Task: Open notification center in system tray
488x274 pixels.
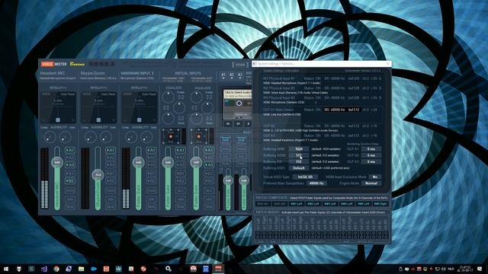Action: (x=480, y=269)
